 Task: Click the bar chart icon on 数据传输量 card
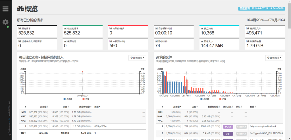[x=247, y=41]
